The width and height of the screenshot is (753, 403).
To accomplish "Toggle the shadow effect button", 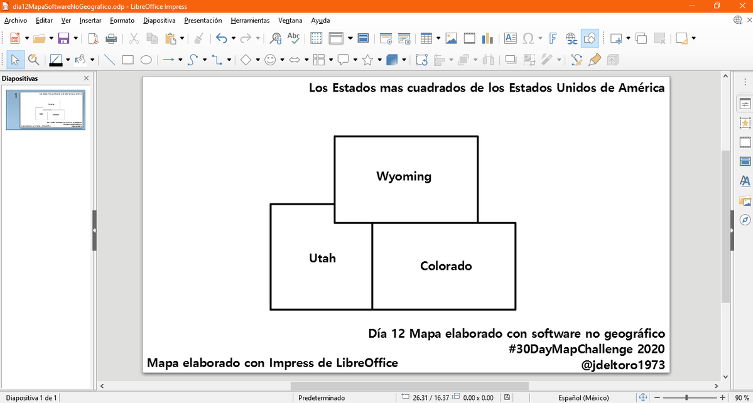I will pos(511,60).
